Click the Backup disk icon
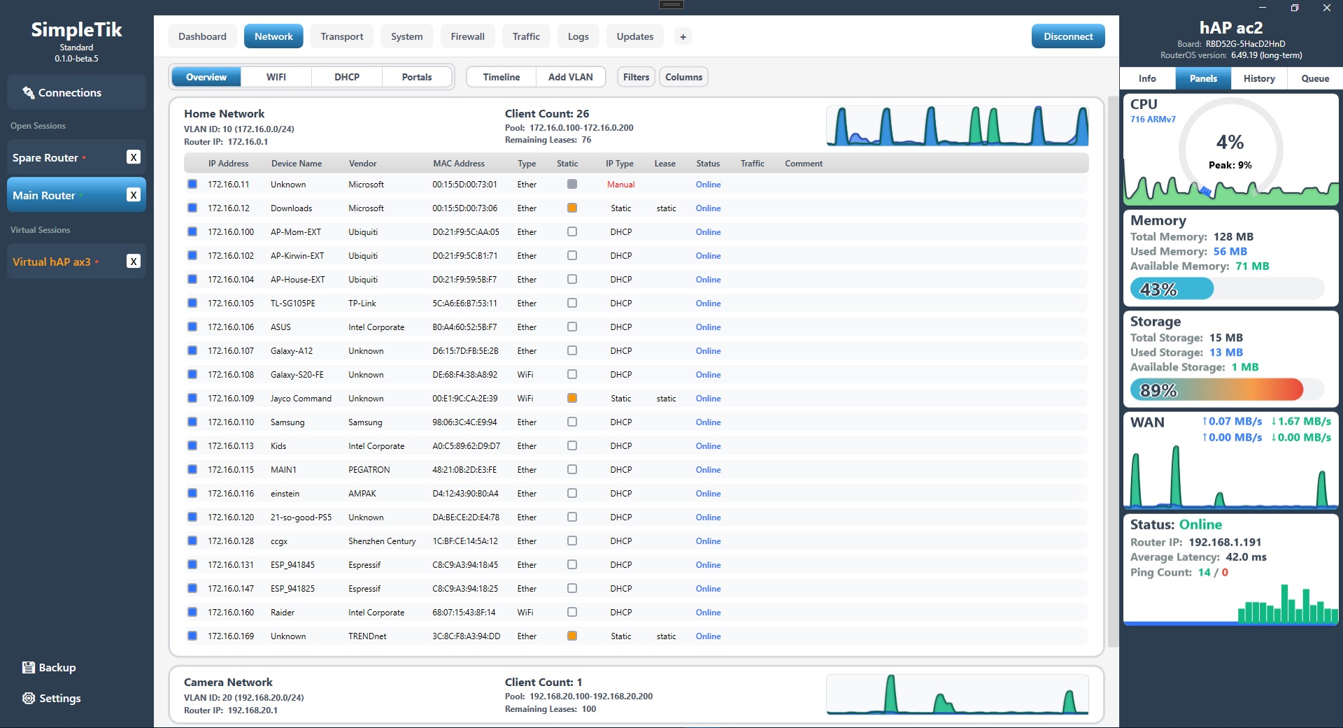Screen dimensions: 1343x728 click(29, 667)
